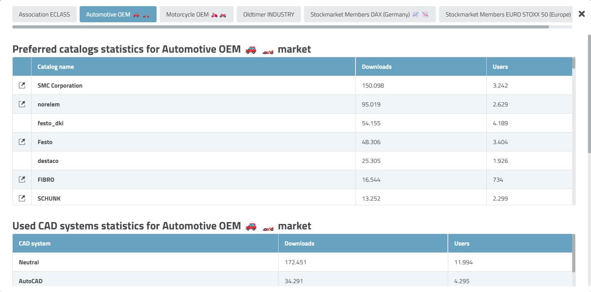Sort catalogs by Downloads column header
This screenshot has width=591, height=292.
point(421,66)
